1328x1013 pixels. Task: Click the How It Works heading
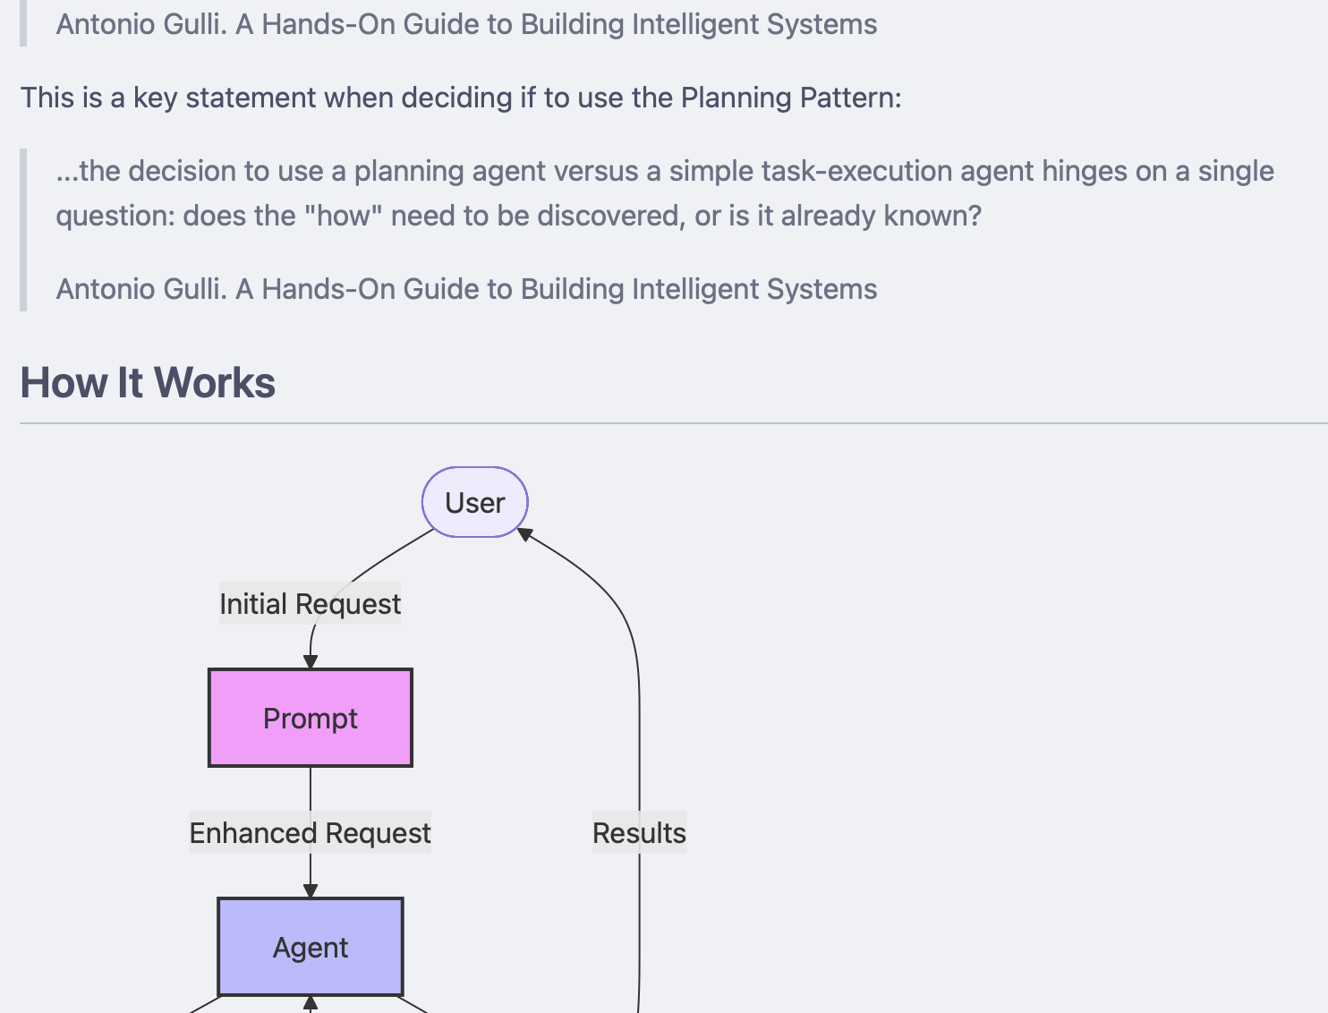147,382
